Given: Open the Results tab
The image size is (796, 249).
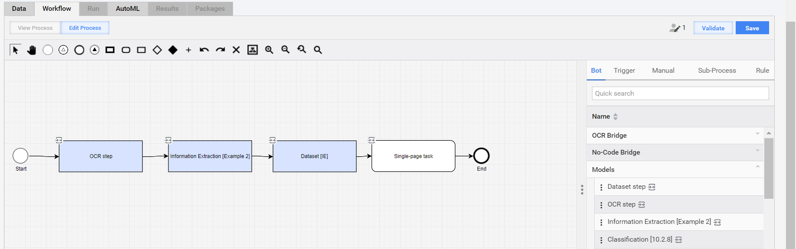Looking at the screenshot, I should 167,9.
